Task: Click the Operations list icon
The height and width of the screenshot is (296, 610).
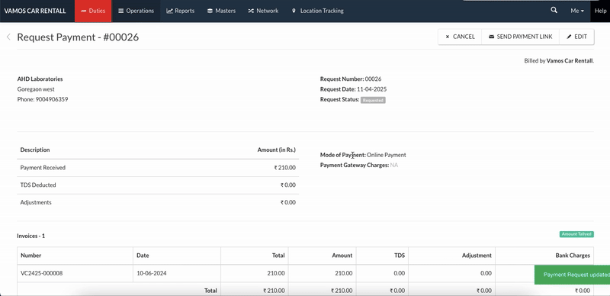Action: (x=121, y=11)
